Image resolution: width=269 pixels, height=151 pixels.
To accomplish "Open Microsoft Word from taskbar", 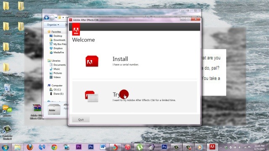I will (103, 147).
